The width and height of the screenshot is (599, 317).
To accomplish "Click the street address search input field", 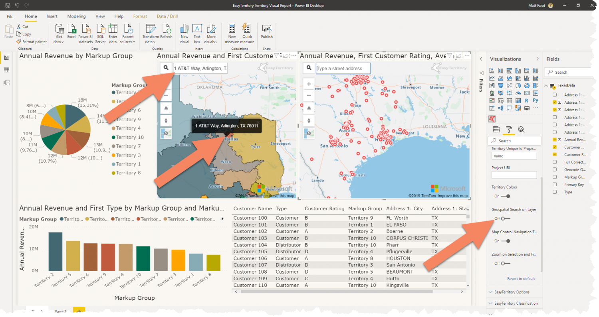I will pos(343,68).
